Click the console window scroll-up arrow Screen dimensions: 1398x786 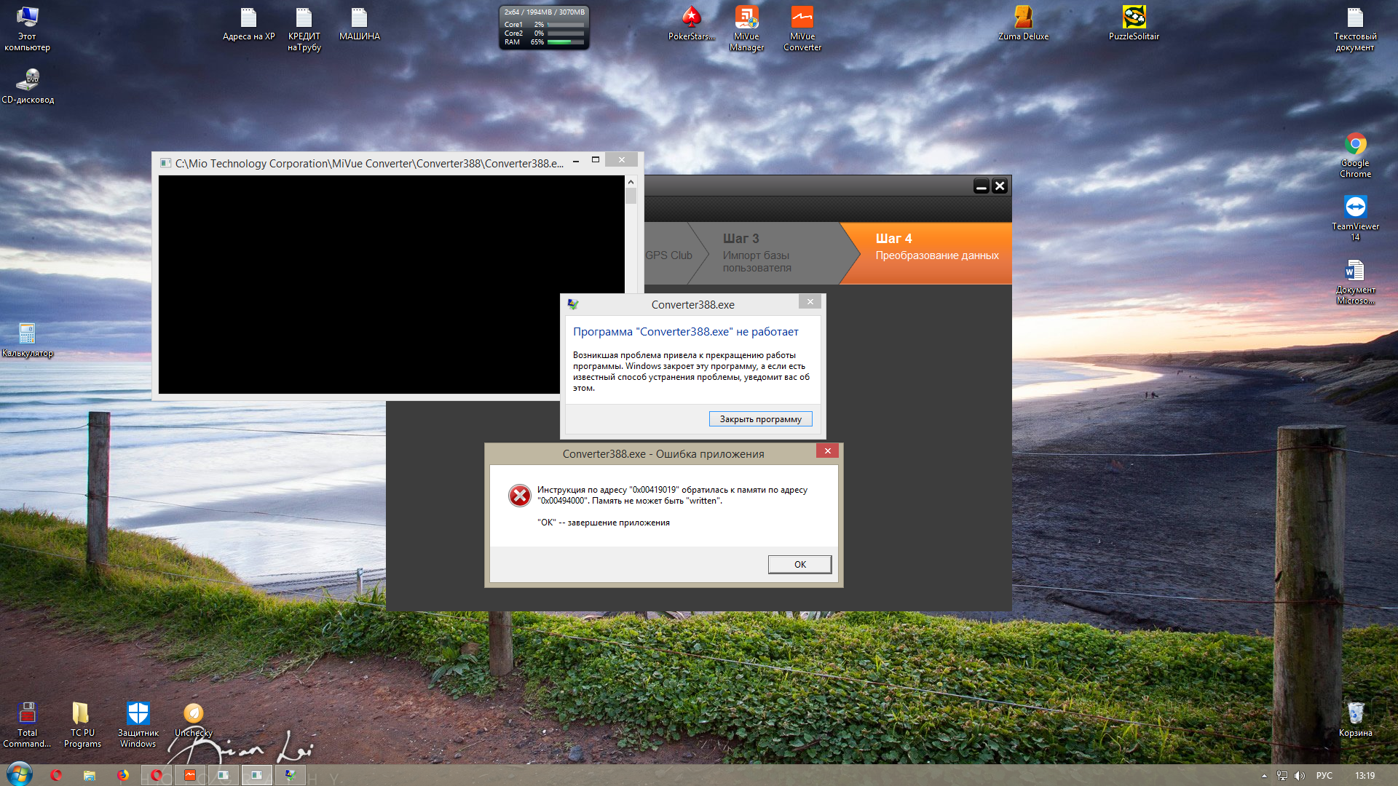(631, 182)
